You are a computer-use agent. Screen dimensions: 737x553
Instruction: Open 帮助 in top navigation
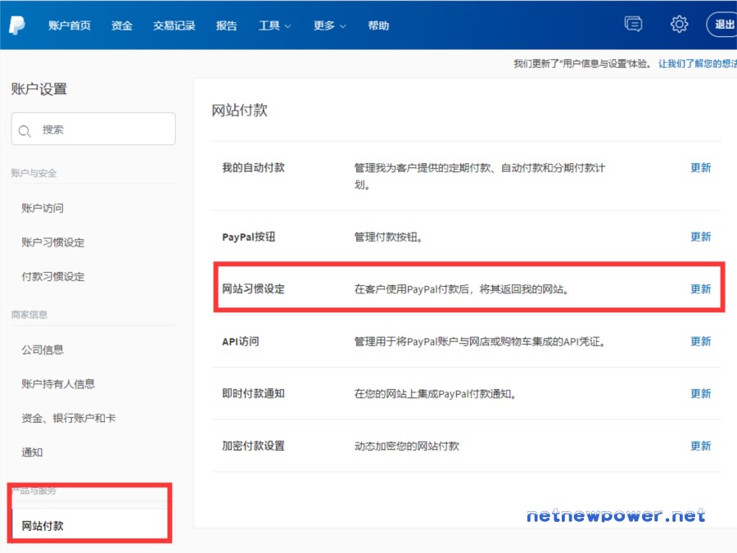pyautogui.click(x=378, y=25)
